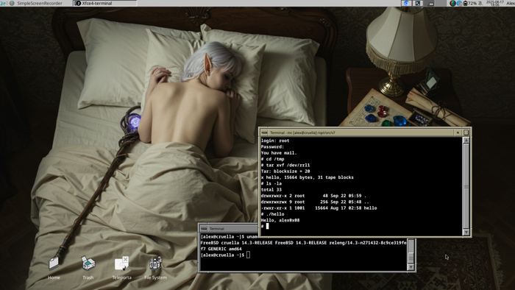
Task: Open the Xfce applications menu icon
Action: [3, 3]
